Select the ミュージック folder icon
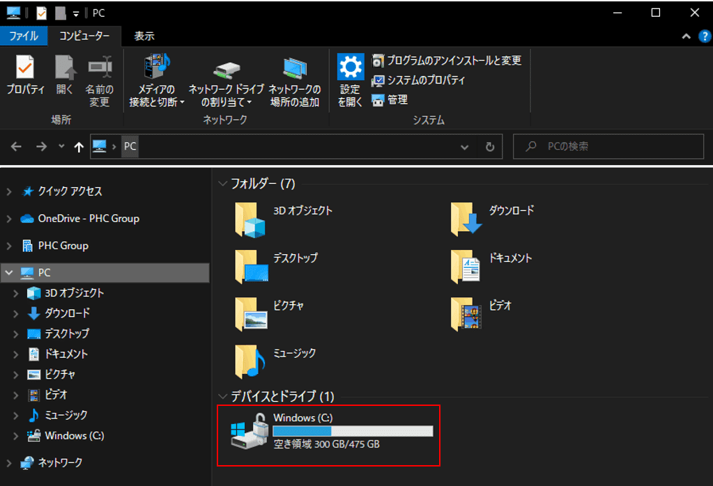Image resolution: width=713 pixels, height=486 pixels. 250,362
